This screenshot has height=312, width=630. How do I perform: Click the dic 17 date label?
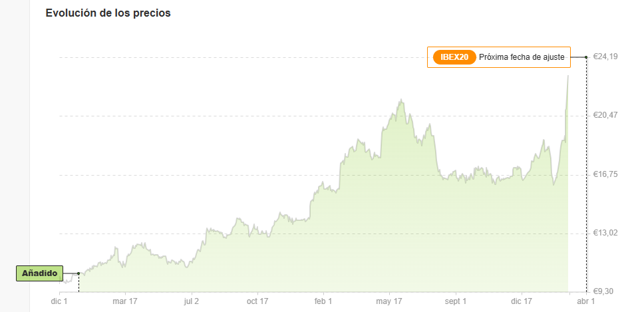pyautogui.click(x=521, y=301)
